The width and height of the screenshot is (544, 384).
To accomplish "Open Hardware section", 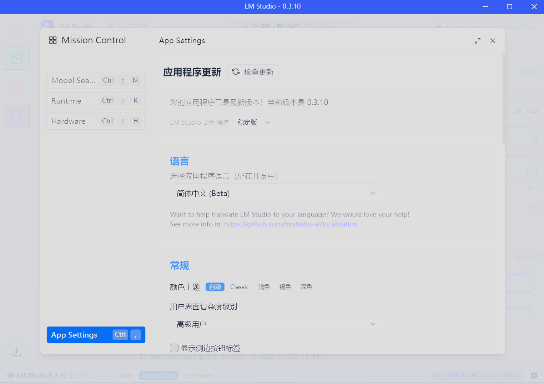I will (x=96, y=121).
